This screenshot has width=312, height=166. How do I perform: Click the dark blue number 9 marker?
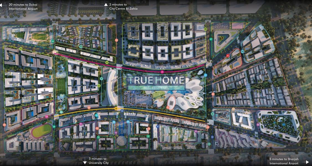click(x=158, y=126)
